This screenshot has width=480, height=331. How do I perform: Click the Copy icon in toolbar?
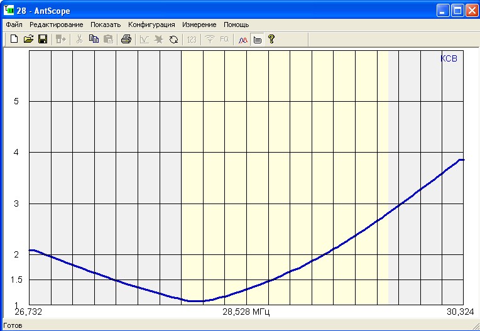coord(94,39)
